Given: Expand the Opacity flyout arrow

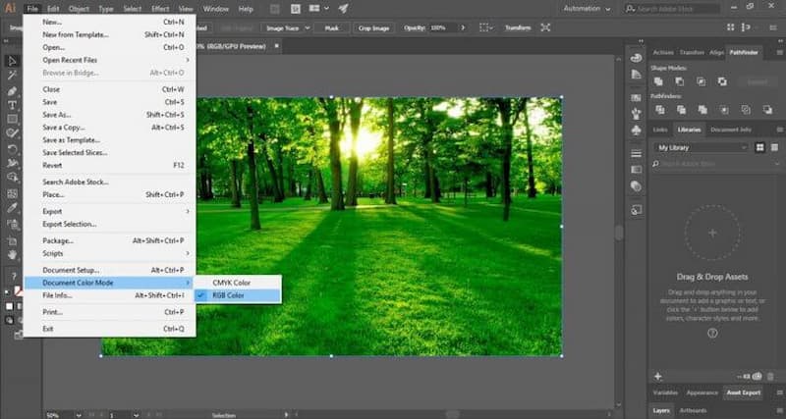Looking at the screenshot, I should click(463, 28).
